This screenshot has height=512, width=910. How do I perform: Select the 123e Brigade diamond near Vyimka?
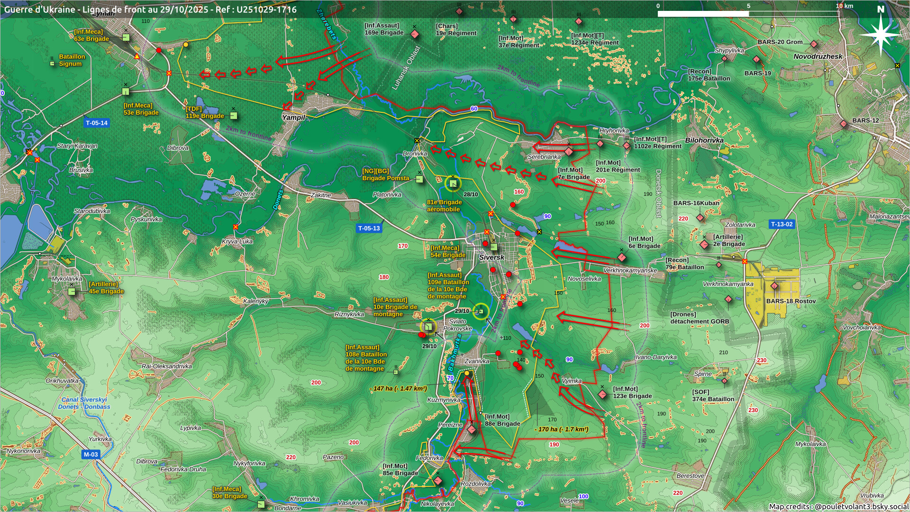click(602, 394)
